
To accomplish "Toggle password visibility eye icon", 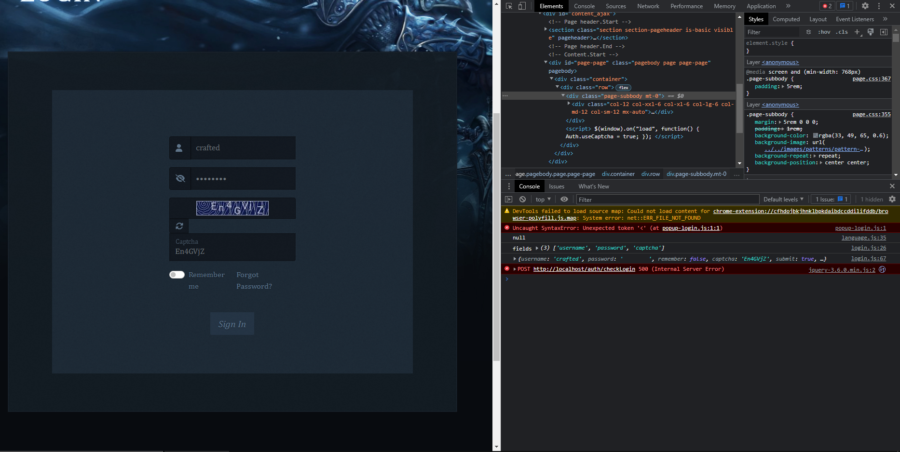I will [180, 178].
